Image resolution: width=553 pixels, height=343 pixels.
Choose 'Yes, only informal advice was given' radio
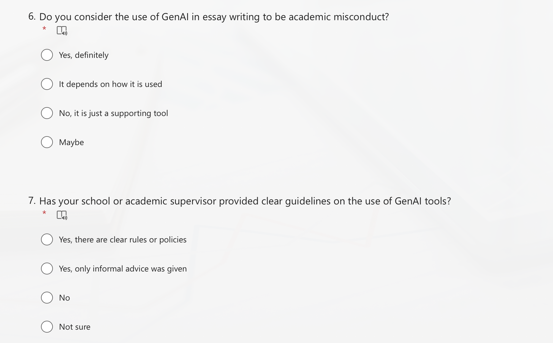47,269
